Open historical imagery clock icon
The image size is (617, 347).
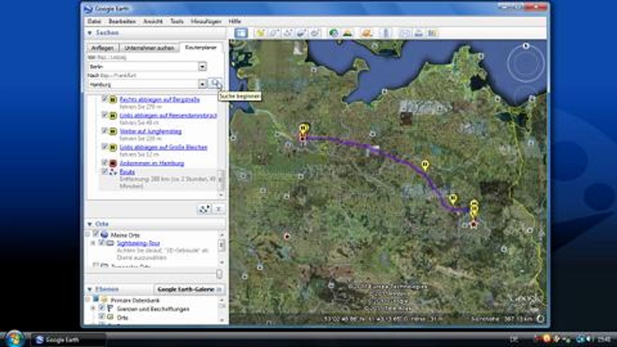[x=333, y=33]
